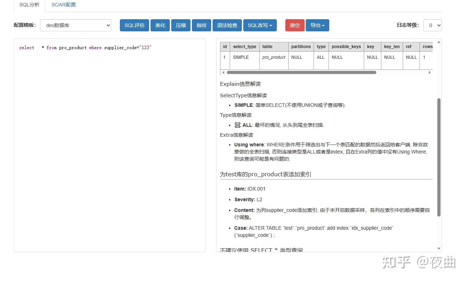Click the SQL评估 analysis button
The height and width of the screenshot is (281, 468).
click(134, 25)
